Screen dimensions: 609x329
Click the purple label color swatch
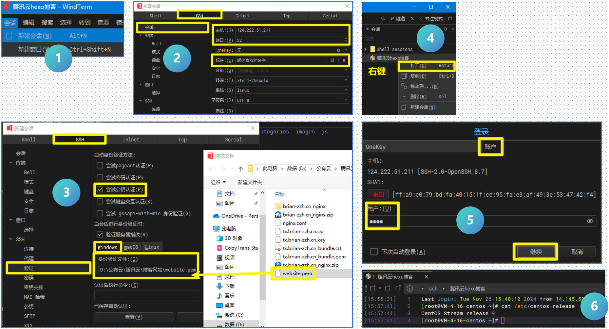[344, 60]
